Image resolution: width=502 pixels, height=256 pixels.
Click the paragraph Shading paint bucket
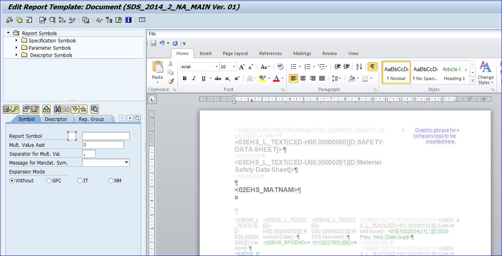pyautogui.click(x=351, y=78)
